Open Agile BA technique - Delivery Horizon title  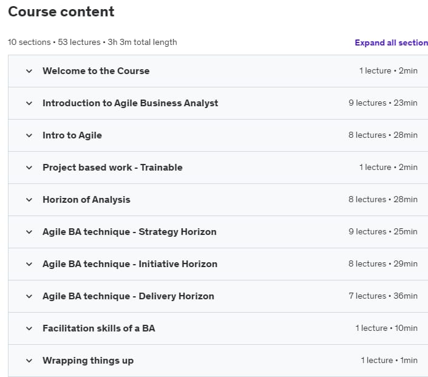click(x=128, y=296)
